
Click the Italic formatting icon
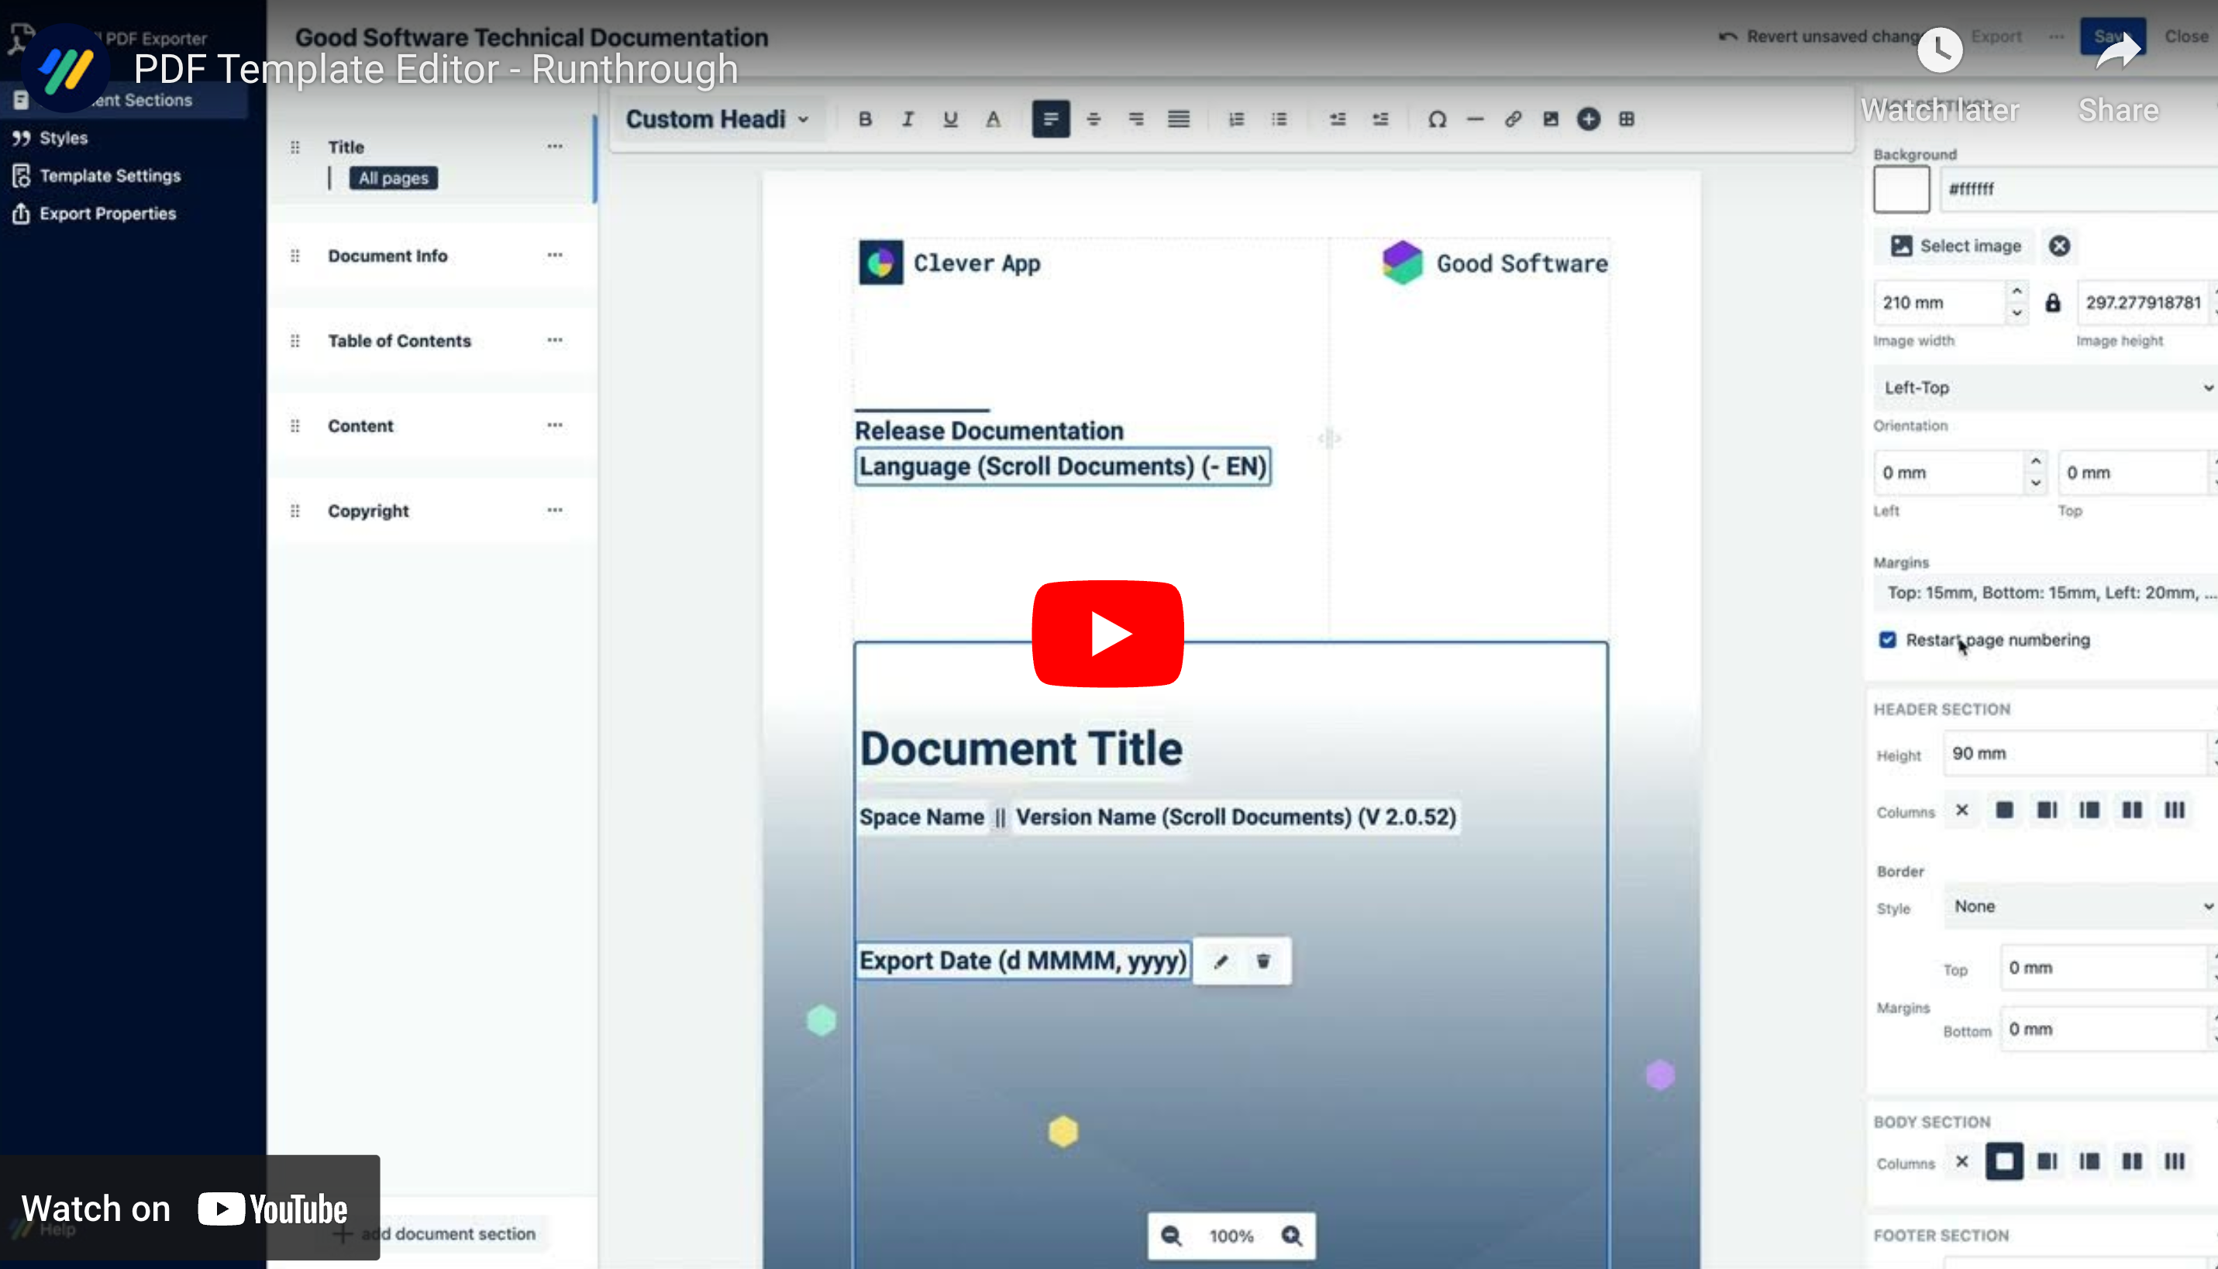(907, 119)
